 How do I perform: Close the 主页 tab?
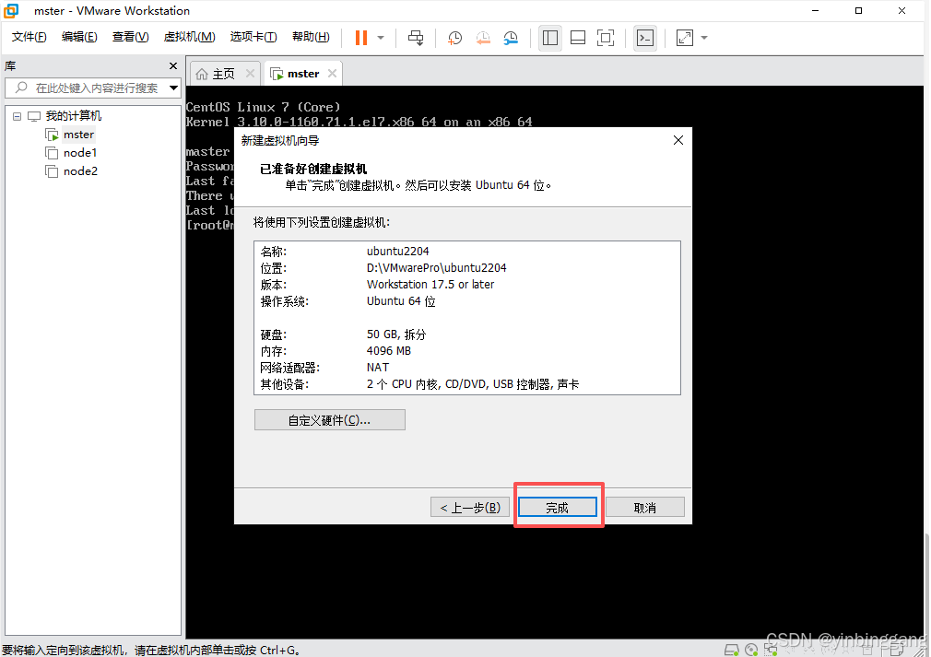(x=250, y=74)
